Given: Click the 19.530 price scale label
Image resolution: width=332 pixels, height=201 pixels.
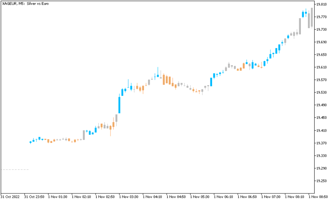Looking at the screenshot, I should tap(321, 92).
